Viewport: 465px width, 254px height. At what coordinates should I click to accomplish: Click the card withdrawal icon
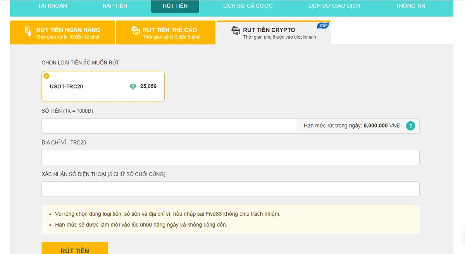[x=135, y=31]
